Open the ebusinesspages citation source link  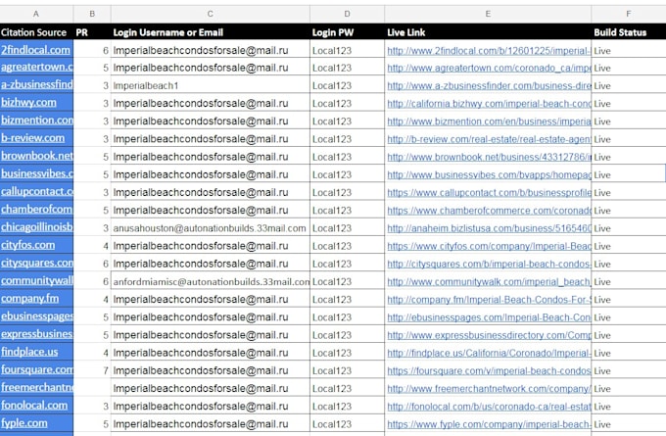pyautogui.click(x=36, y=316)
